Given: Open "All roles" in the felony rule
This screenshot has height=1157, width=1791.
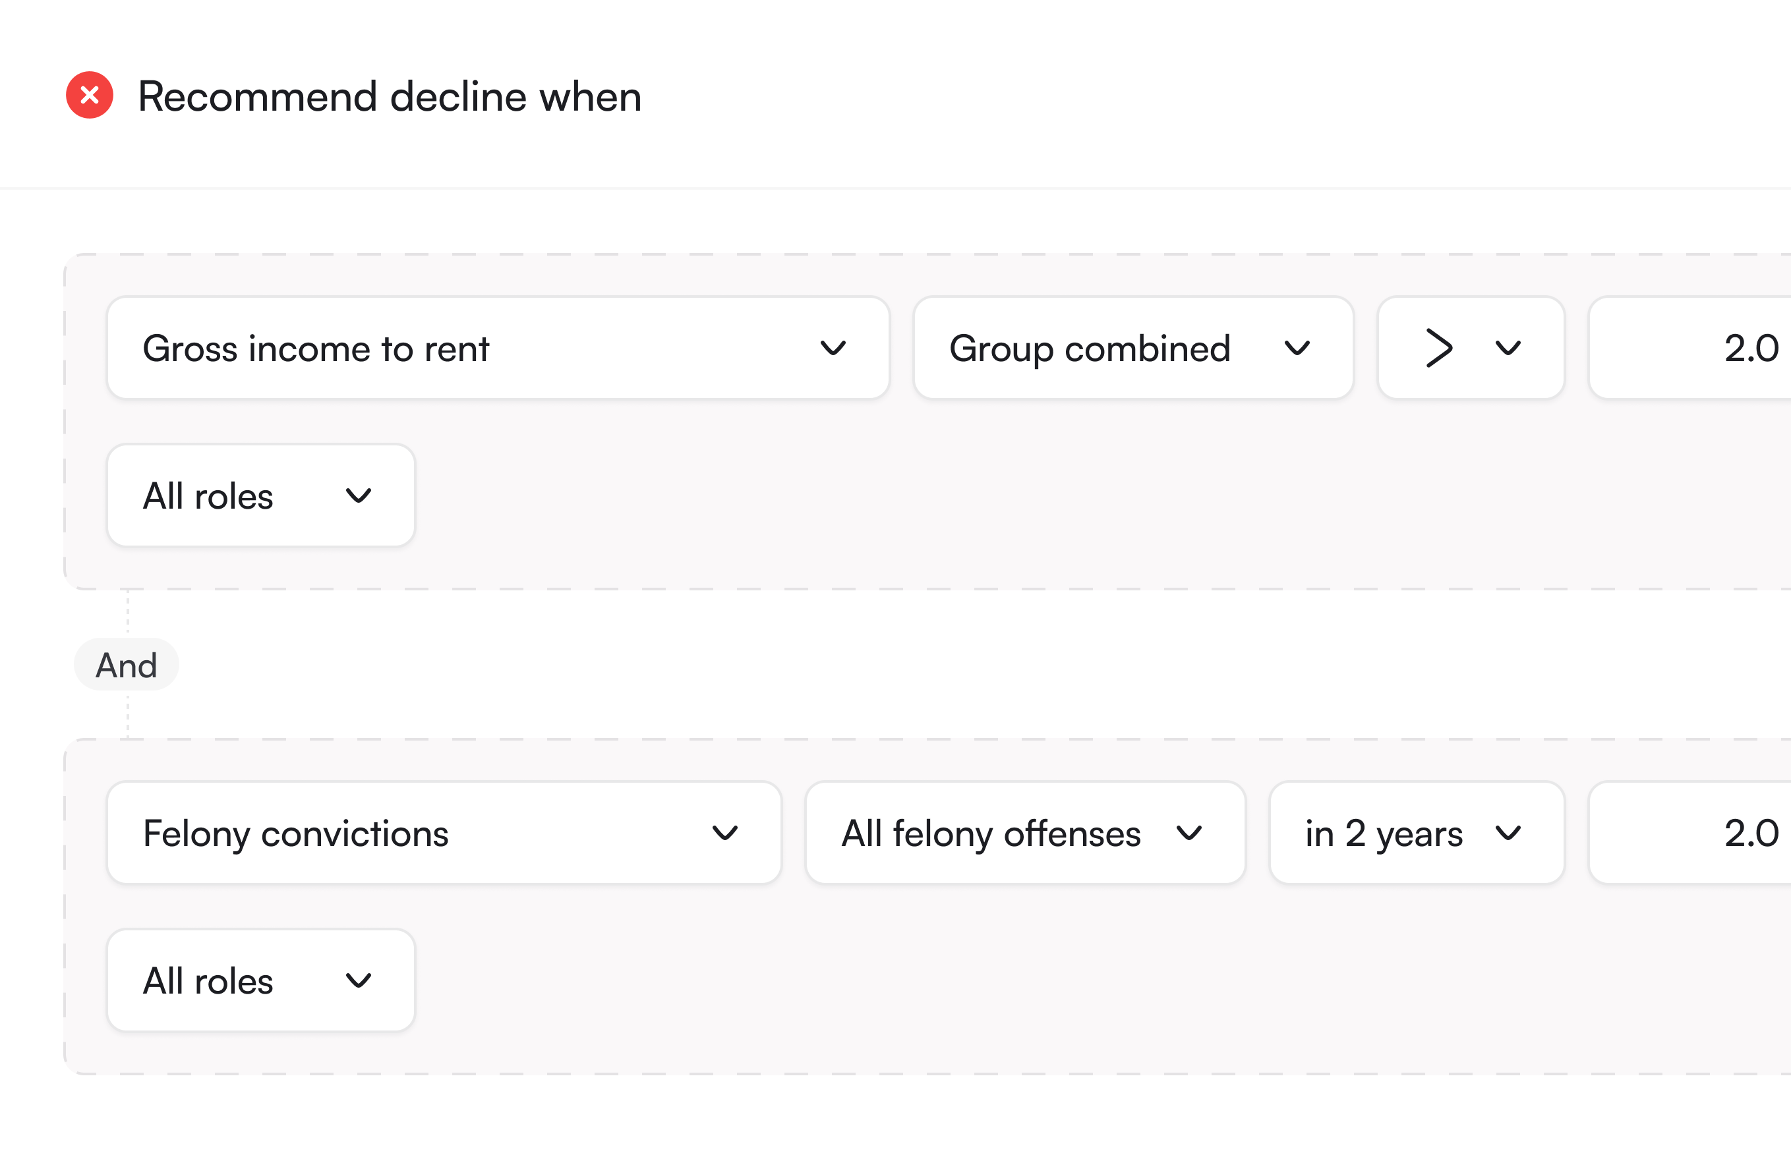Looking at the screenshot, I should pos(260,980).
